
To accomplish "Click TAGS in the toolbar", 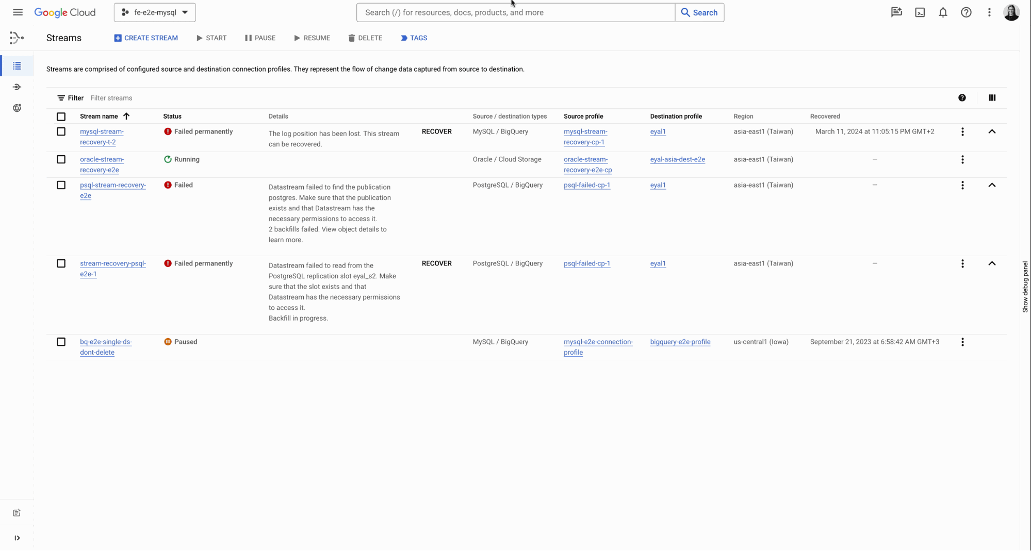I will tap(414, 38).
